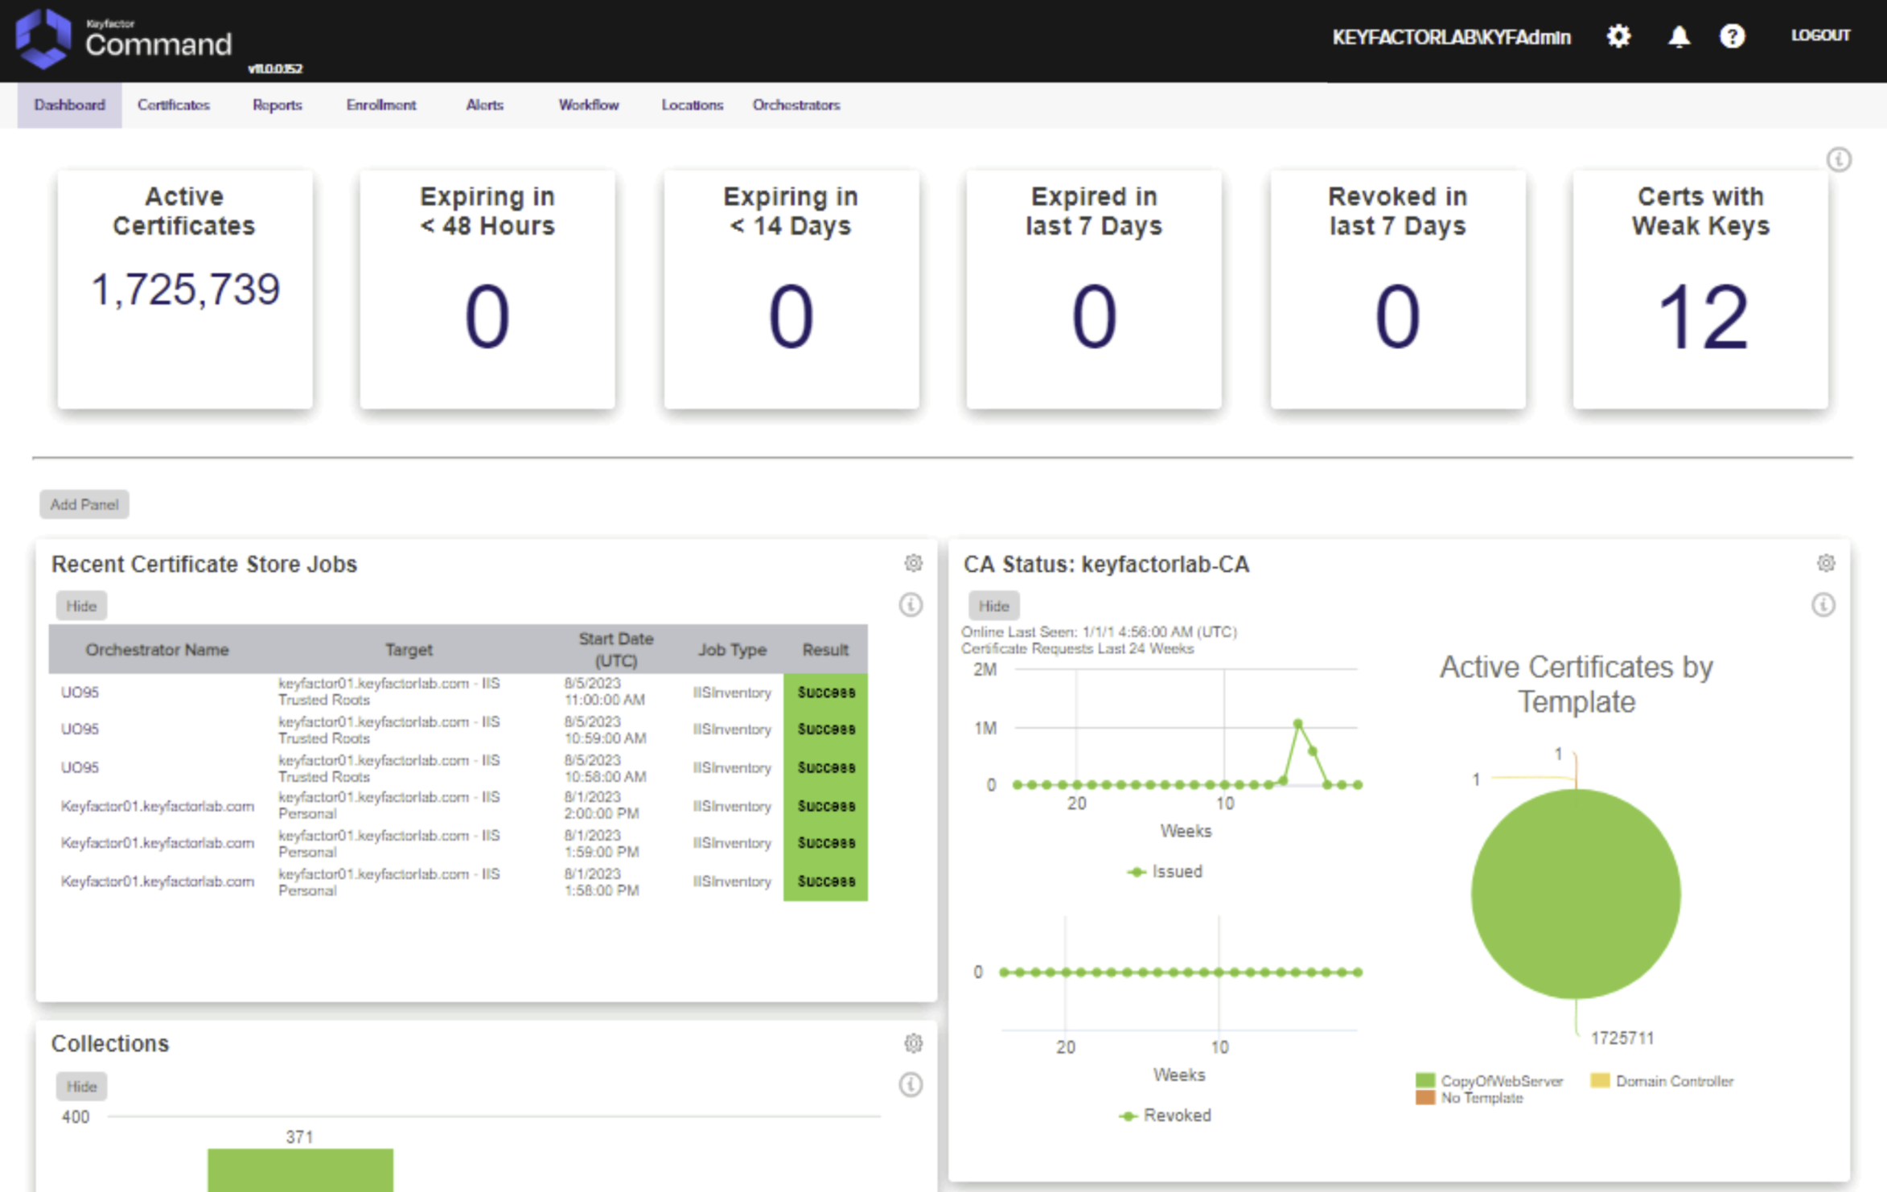Screen dimensions: 1887x1192
Task: Show info for Recent Certificate Store Jobs panel
Action: click(x=911, y=605)
